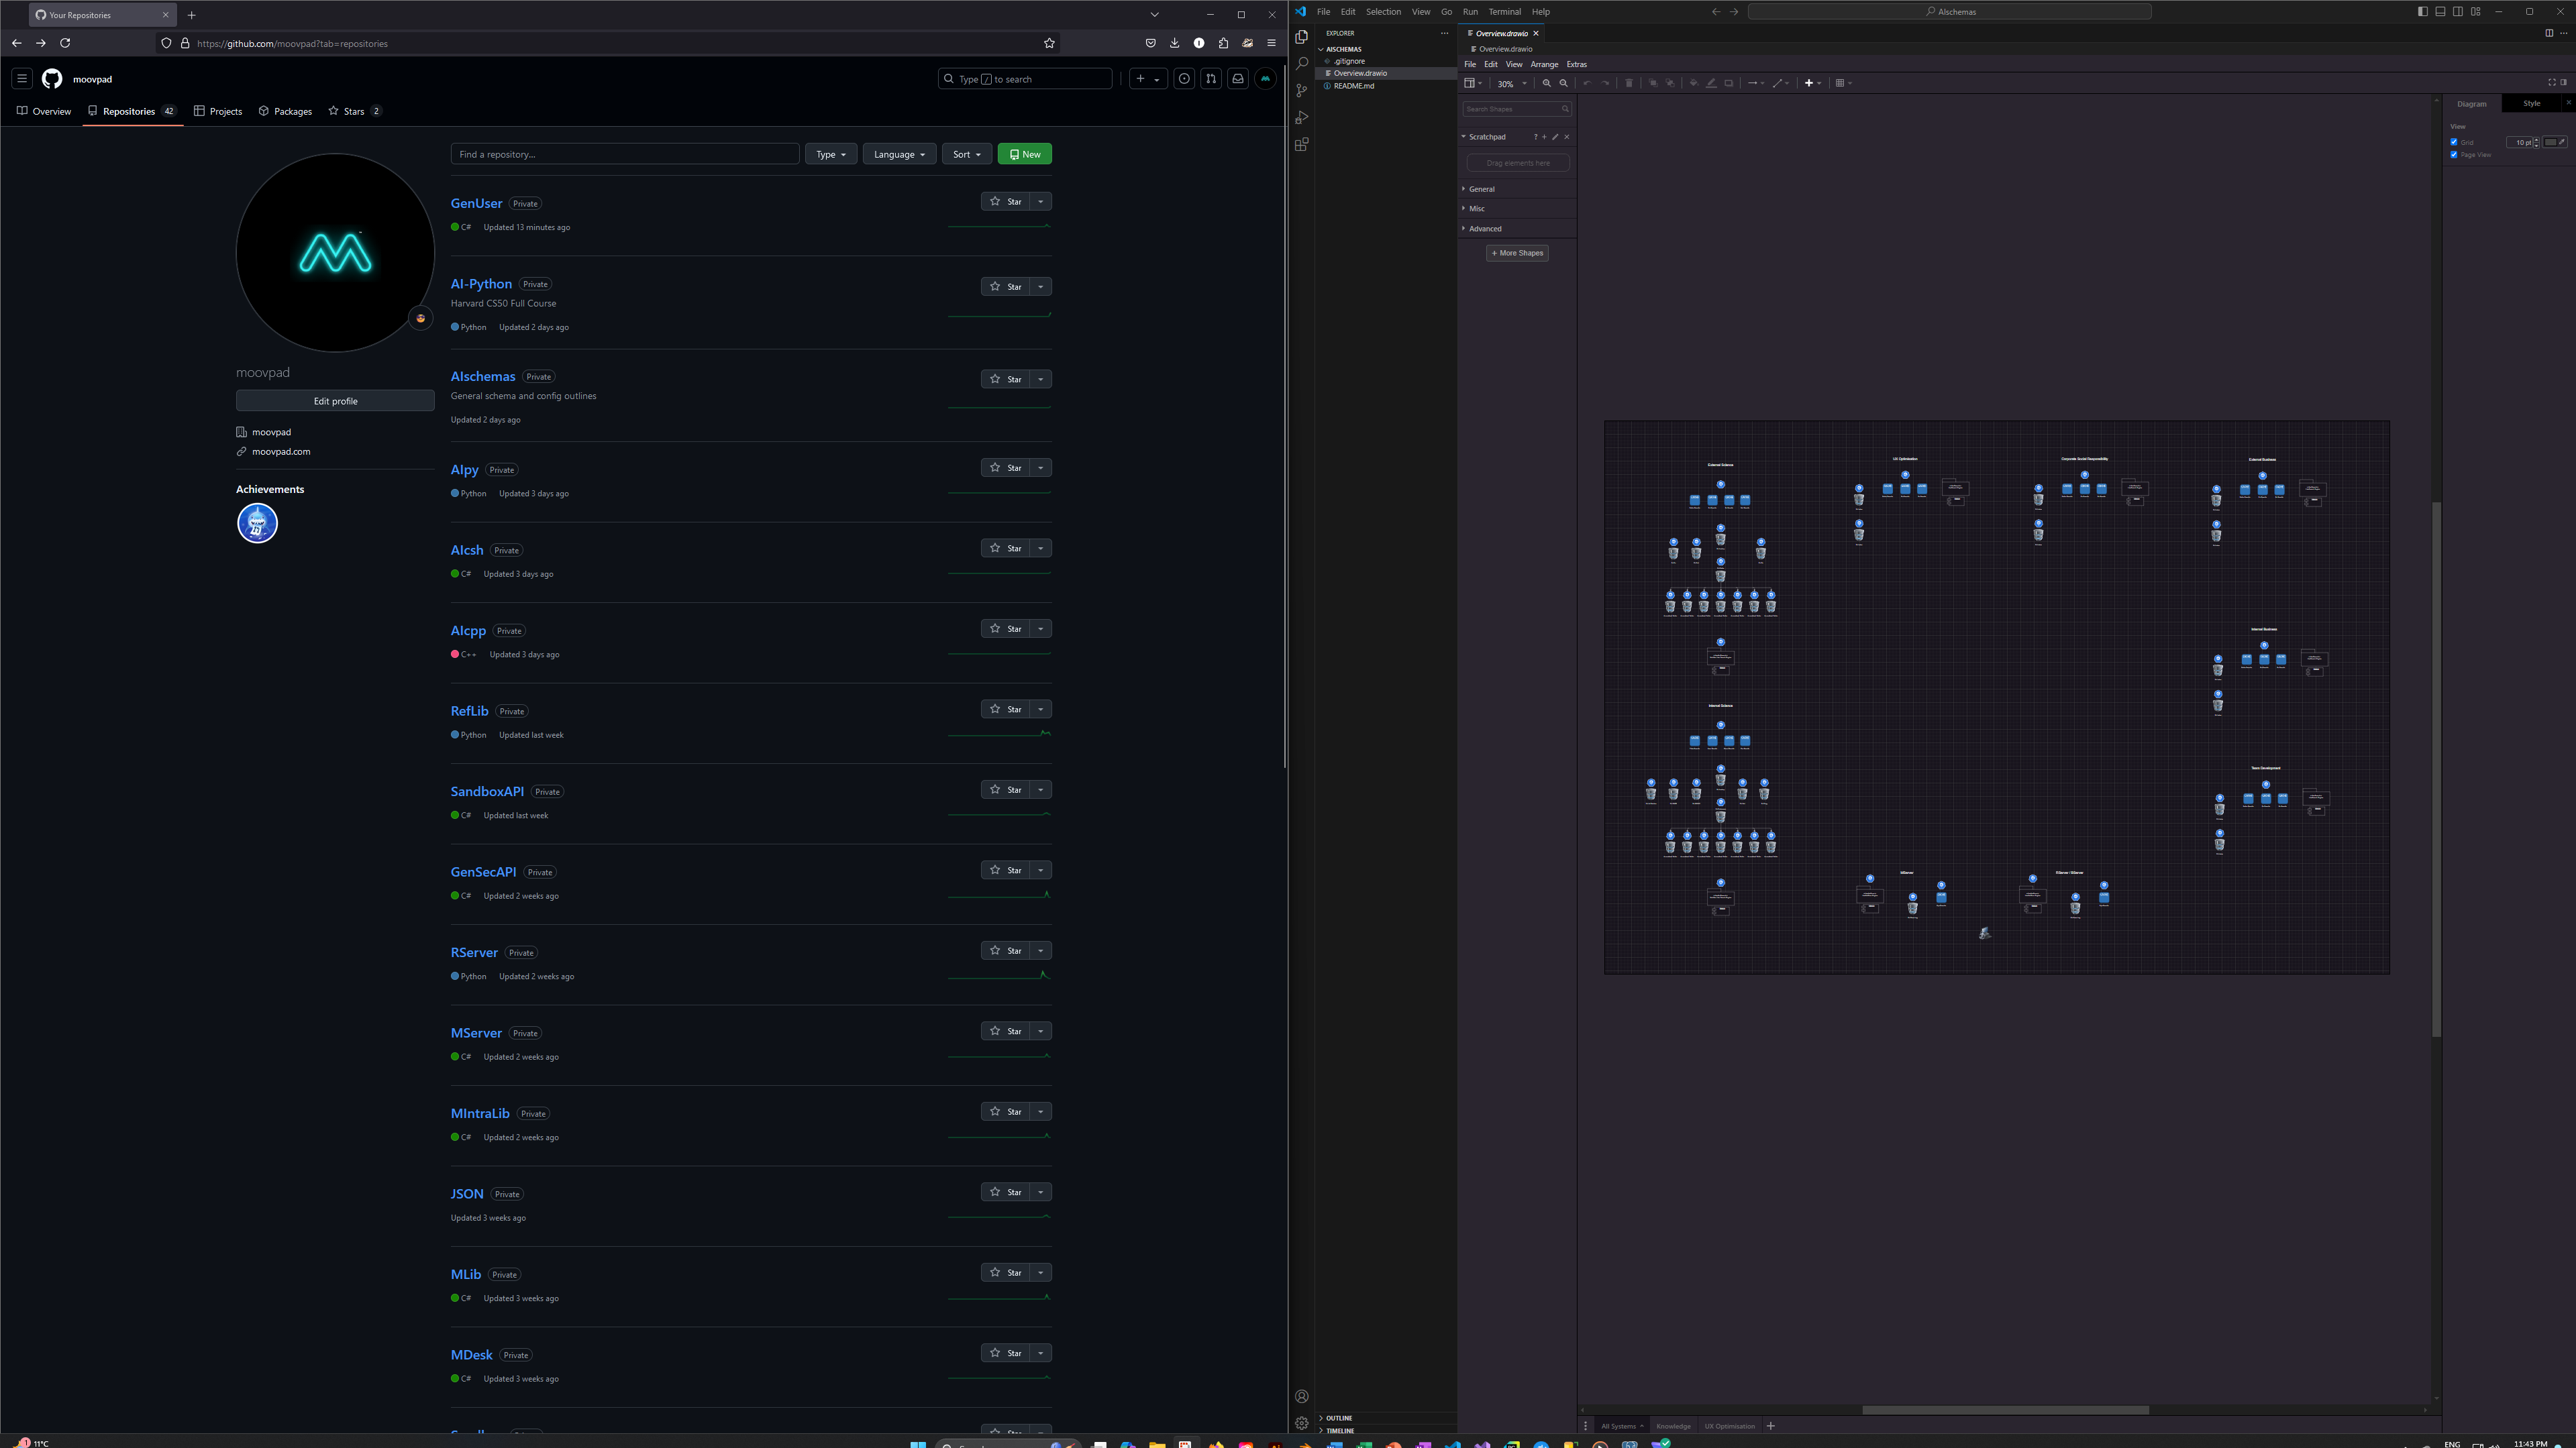Click the Type dropdown filter button

point(830,154)
